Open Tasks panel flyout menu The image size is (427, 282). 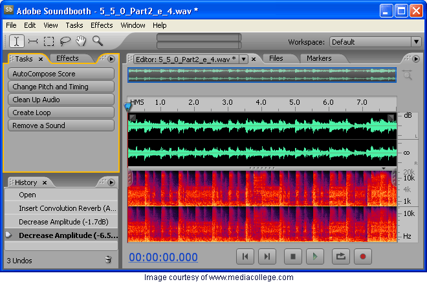[x=111, y=59]
